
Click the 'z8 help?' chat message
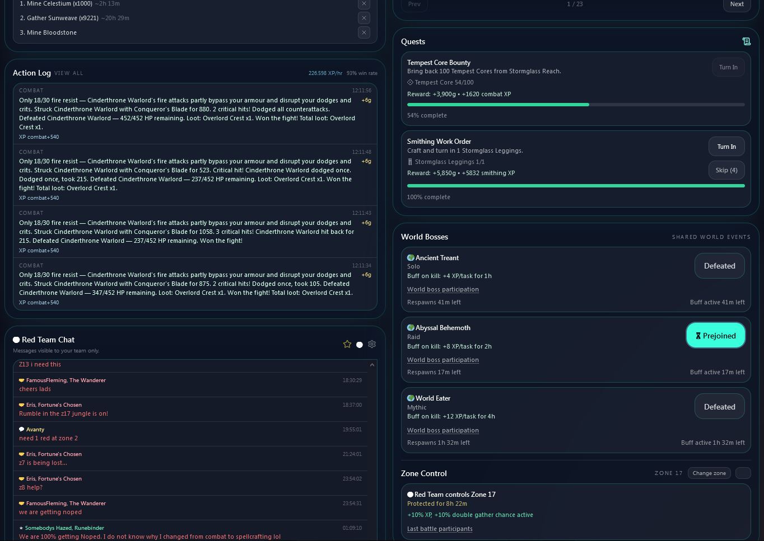coord(31,488)
